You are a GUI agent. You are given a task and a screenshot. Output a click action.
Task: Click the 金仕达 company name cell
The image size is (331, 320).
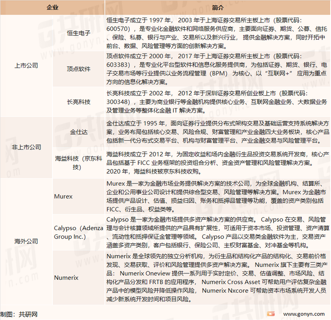click(79, 132)
